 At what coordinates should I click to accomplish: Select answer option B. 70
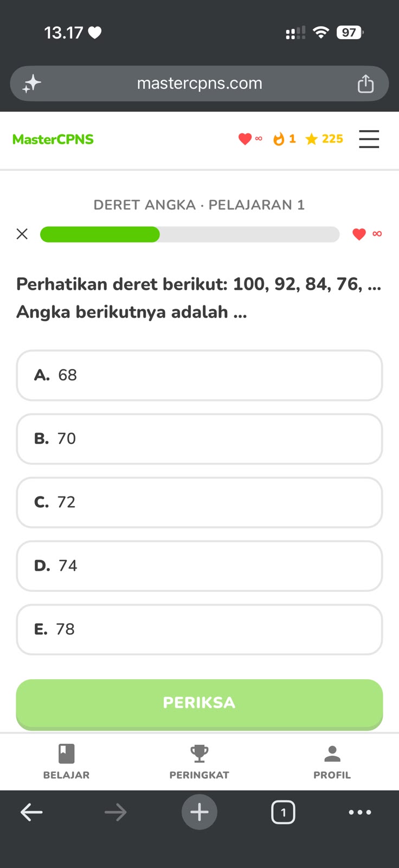200,439
